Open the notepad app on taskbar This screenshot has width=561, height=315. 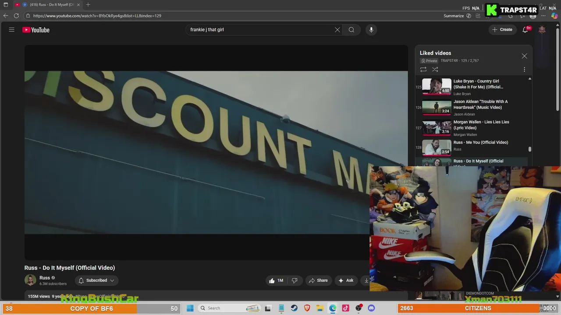[x=281, y=308]
